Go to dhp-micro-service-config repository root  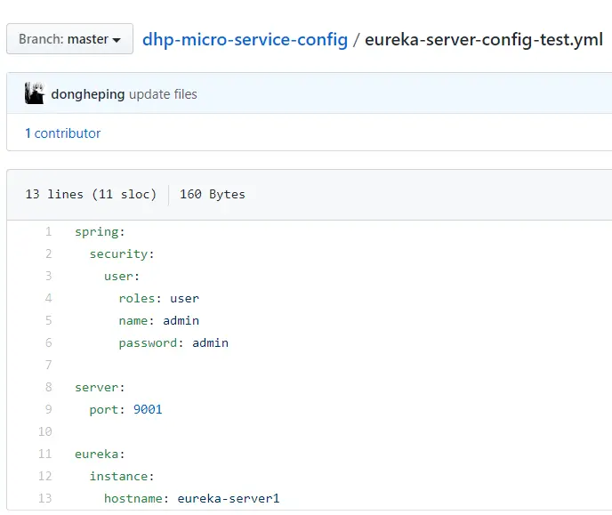click(245, 39)
